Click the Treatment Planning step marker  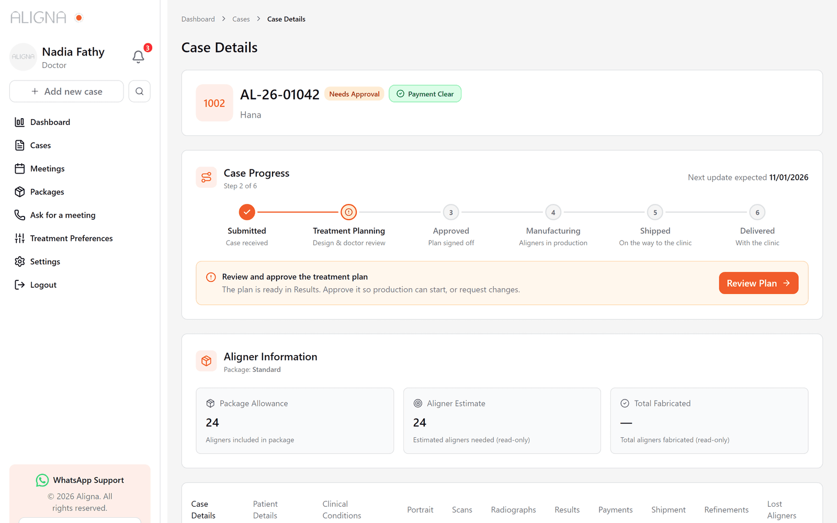pos(349,212)
